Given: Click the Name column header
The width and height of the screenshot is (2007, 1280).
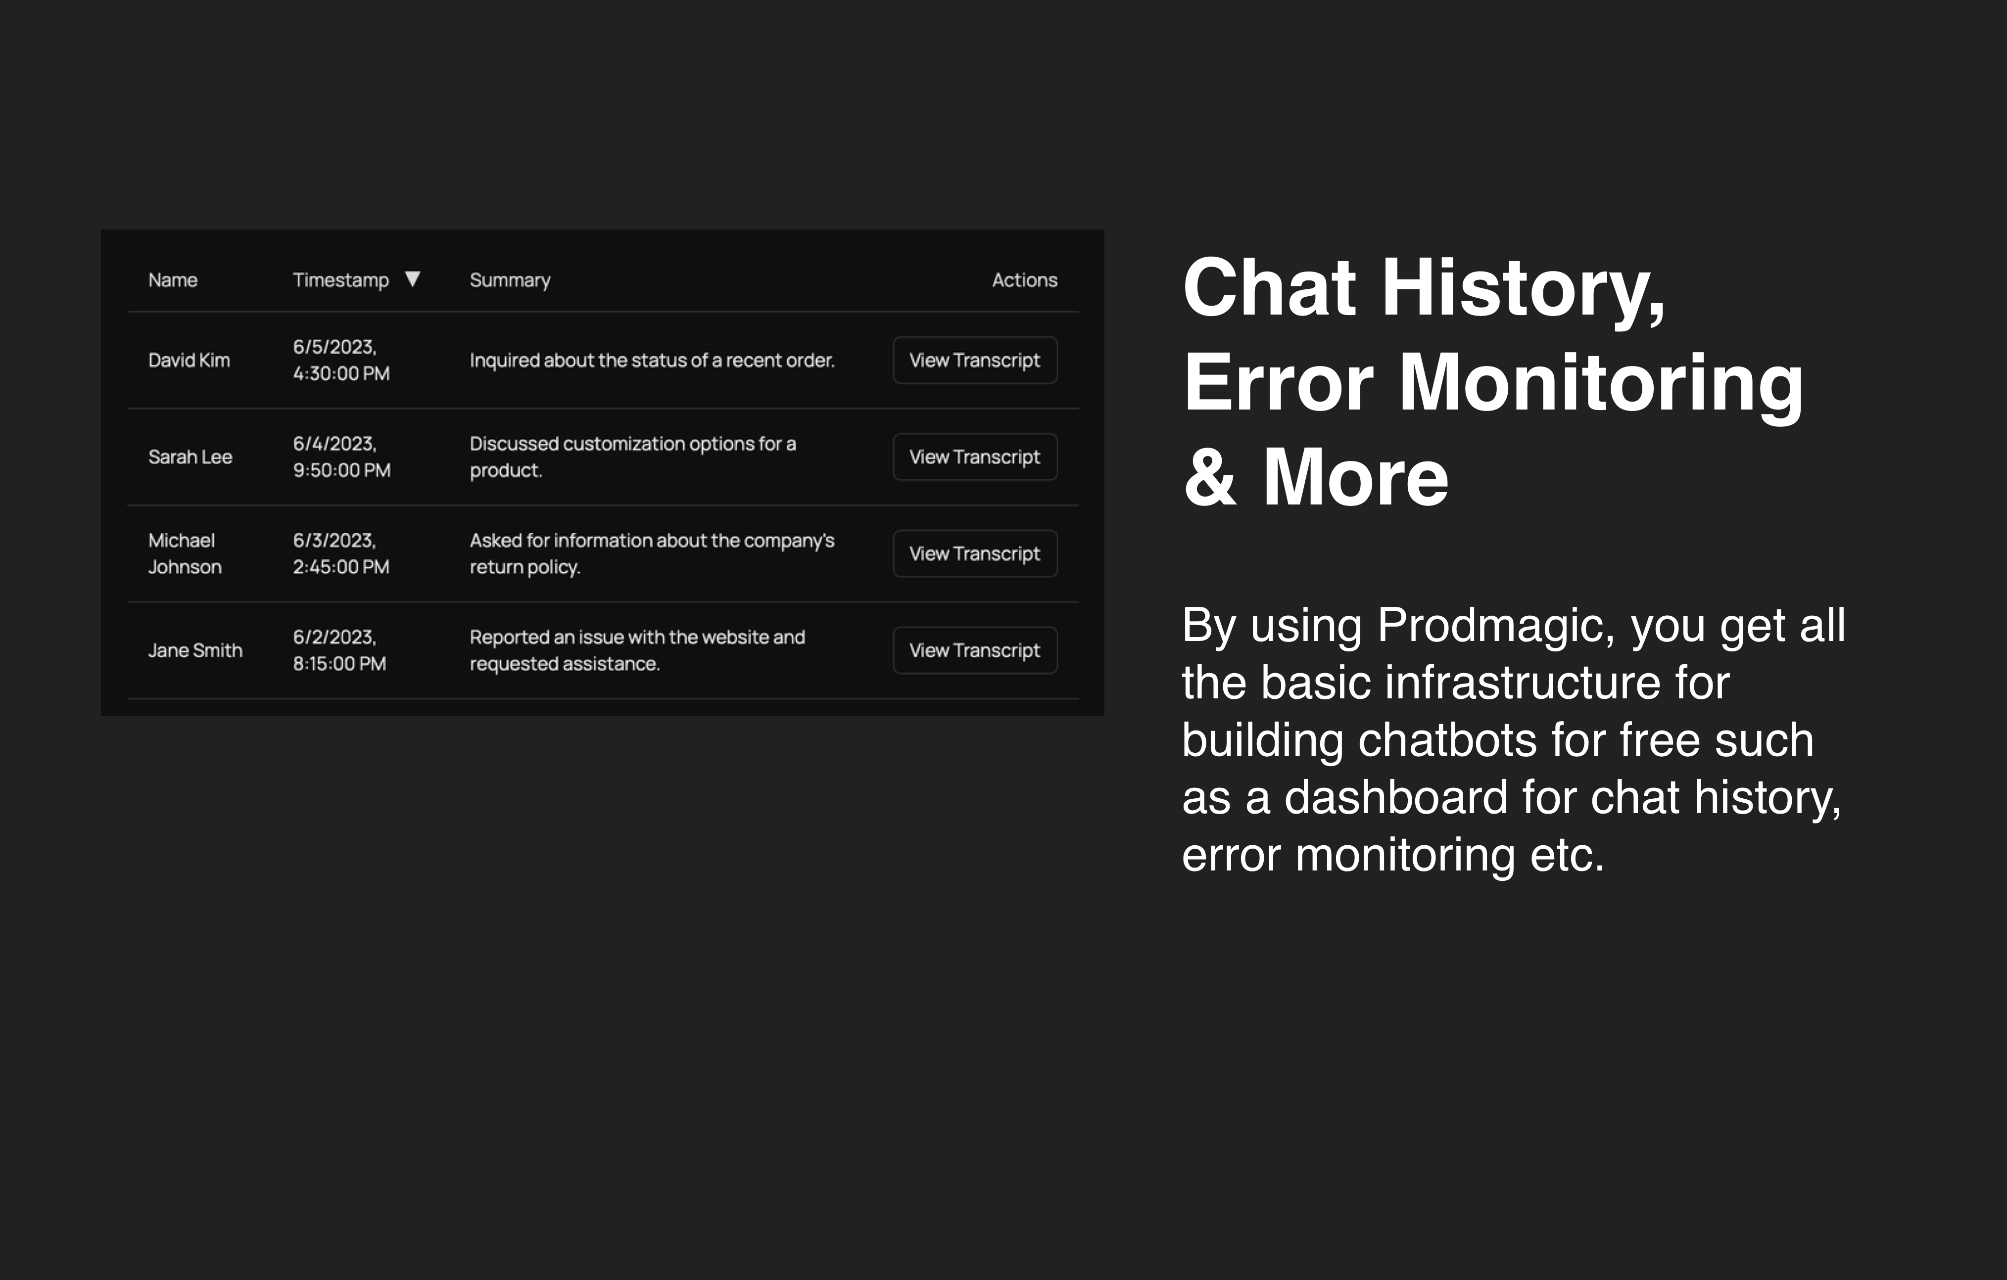Looking at the screenshot, I should (x=173, y=280).
